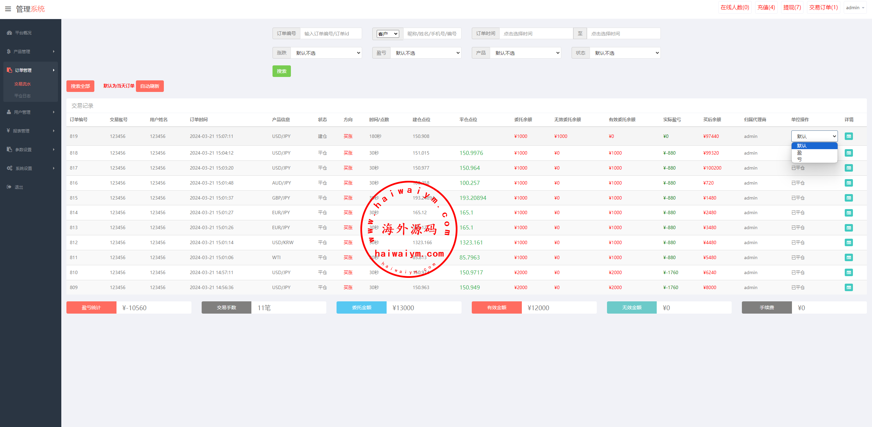Click the 自动刷新 button
The image size is (872, 427).
(x=150, y=86)
